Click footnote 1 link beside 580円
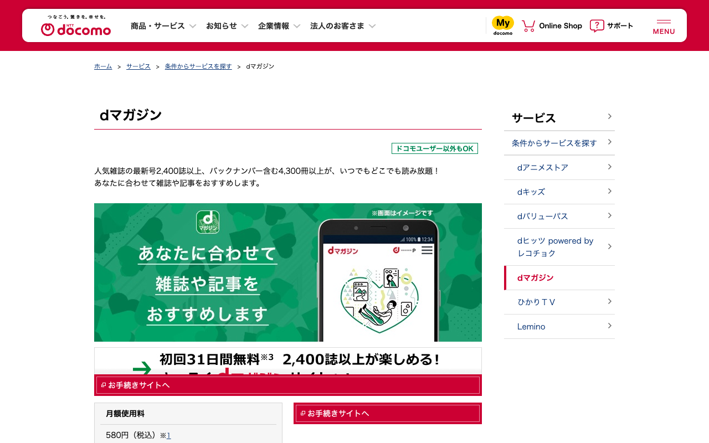Viewport: 709px width, 443px height. [x=169, y=436]
